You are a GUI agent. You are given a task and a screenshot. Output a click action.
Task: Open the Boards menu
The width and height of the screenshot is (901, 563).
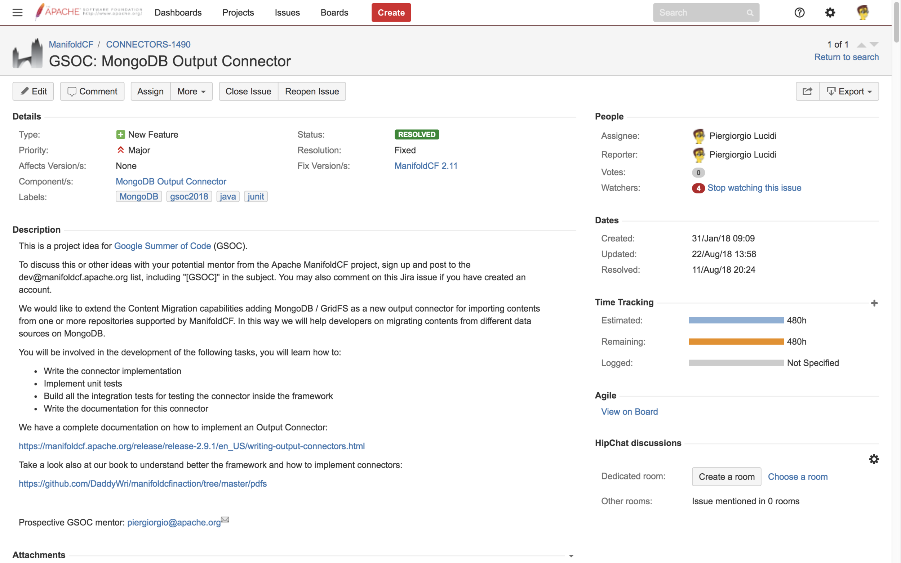[334, 13]
